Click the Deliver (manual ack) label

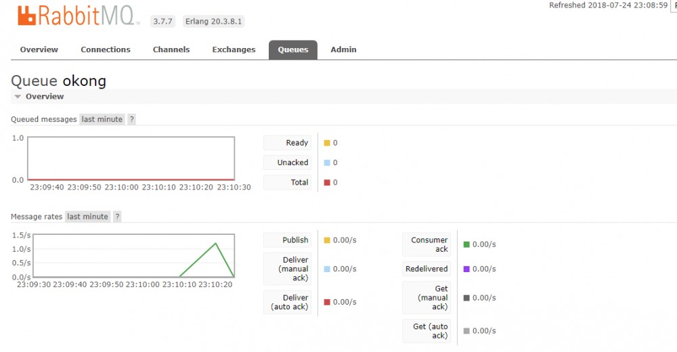click(288, 269)
